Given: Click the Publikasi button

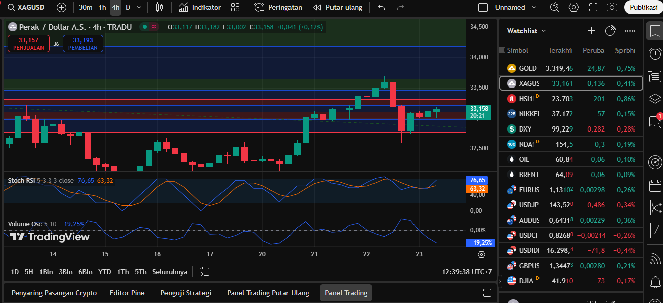Looking at the screenshot, I should (x=643, y=8).
